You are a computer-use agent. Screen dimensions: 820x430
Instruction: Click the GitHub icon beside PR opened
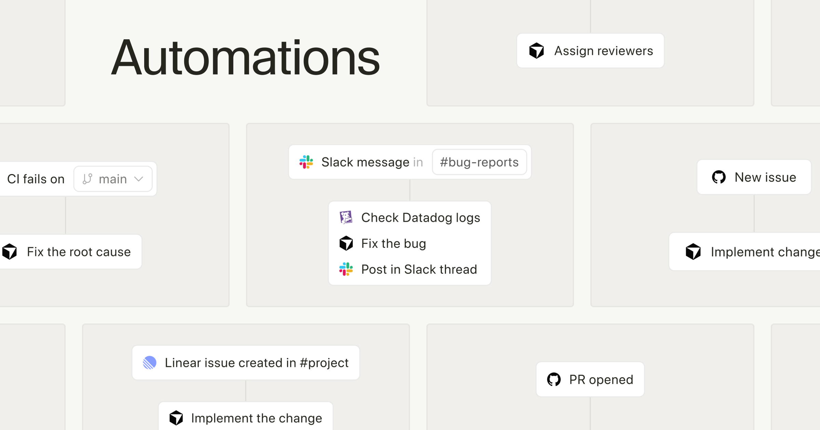coord(555,379)
